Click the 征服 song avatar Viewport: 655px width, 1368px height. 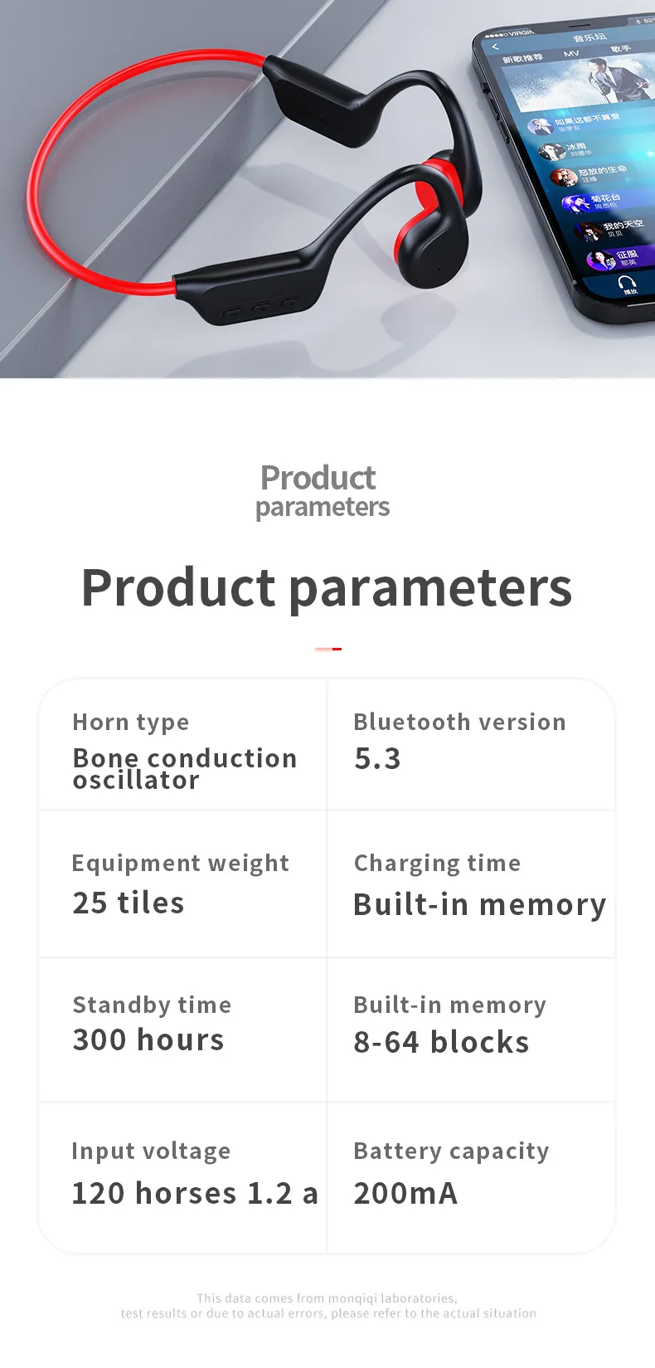click(603, 260)
